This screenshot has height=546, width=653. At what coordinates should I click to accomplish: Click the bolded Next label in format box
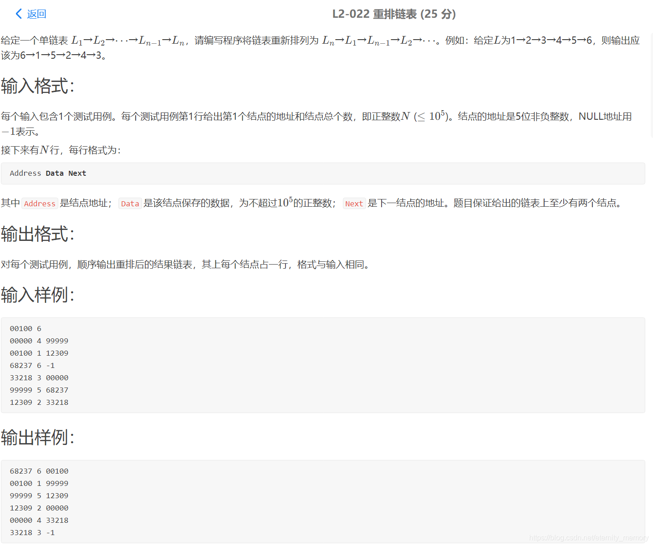[77, 173]
